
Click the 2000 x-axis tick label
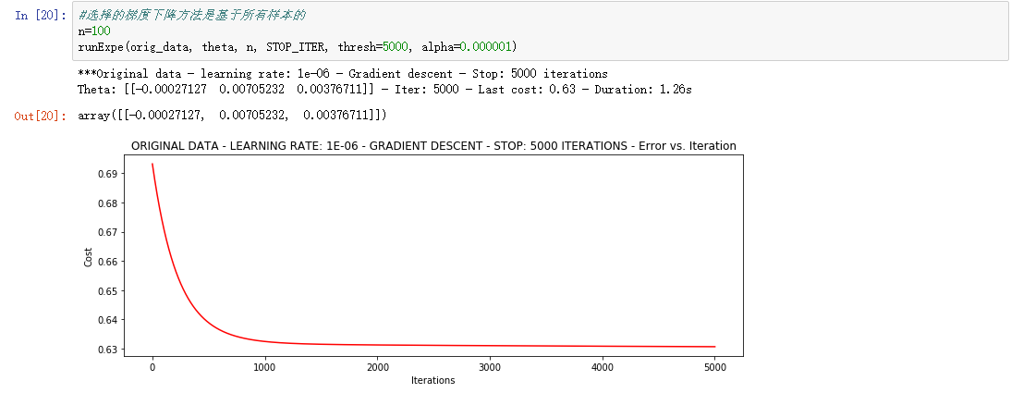(377, 367)
